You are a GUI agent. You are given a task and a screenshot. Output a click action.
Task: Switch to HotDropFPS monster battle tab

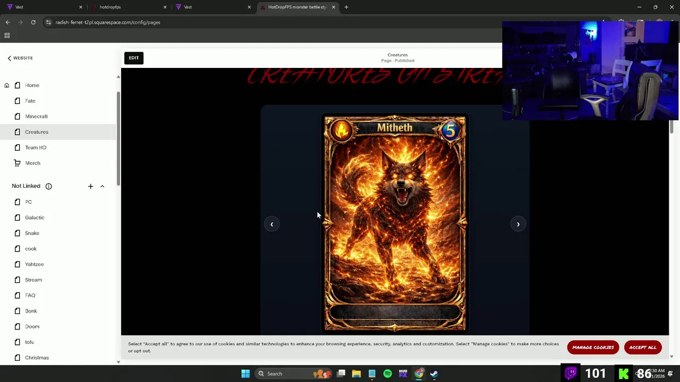tap(297, 7)
